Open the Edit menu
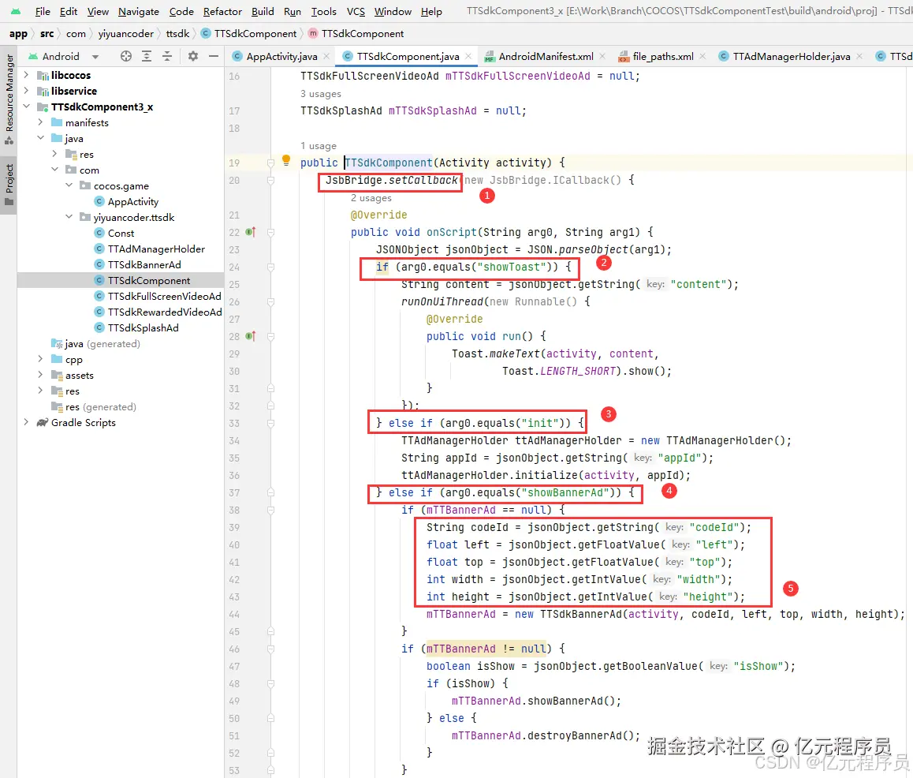913x778 pixels. click(x=68, y=12)
